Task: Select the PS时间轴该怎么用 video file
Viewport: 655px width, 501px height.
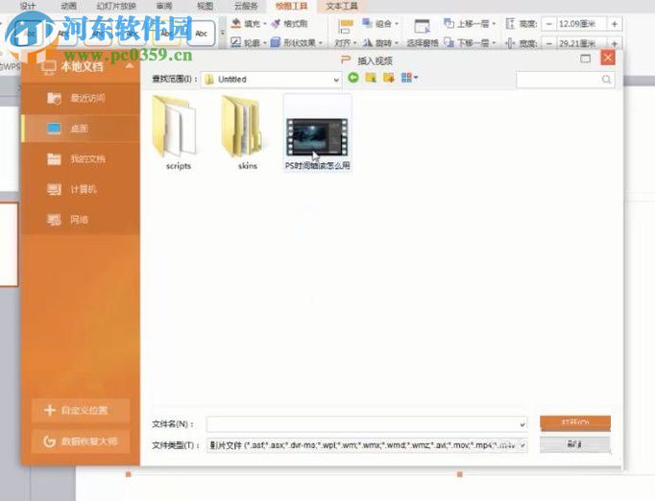Action: [318, 133]
